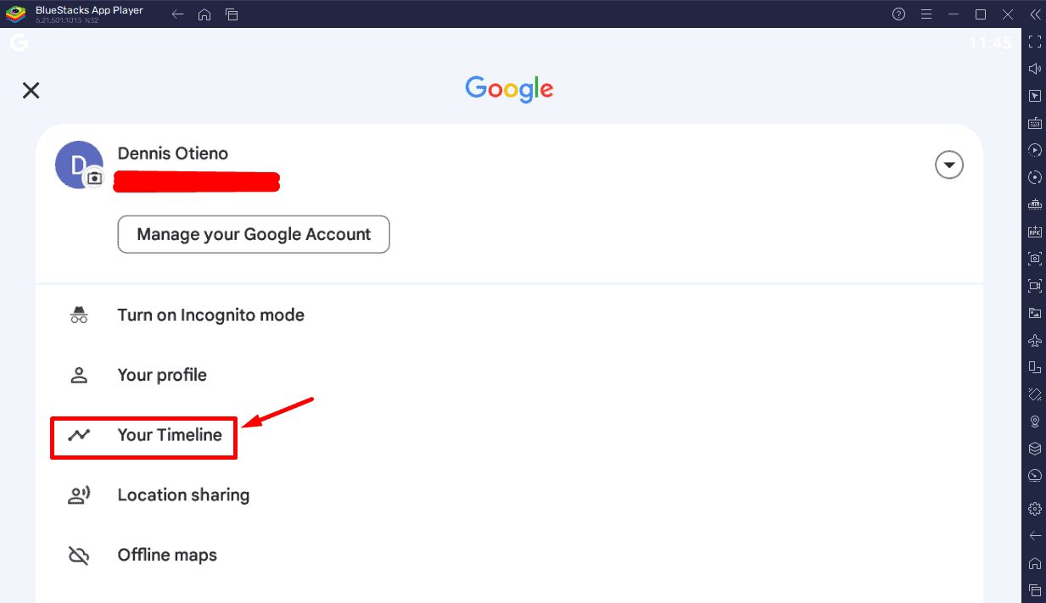Click the sidebar home icon
This screenshot has width=1046, height=603.
1034,563
